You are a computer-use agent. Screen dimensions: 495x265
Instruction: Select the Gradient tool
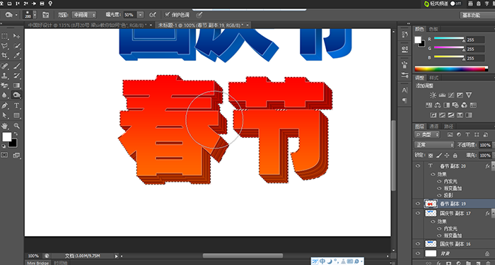(x=16, y=86)
